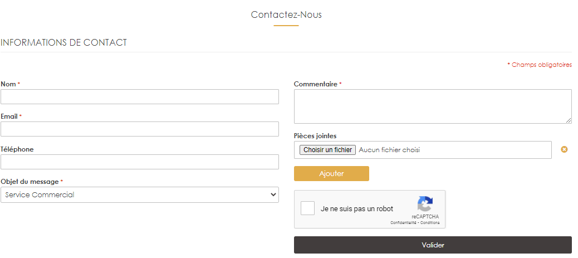Click inside the Commentaire text area
578x258 pixels.
tap(433, 106)
